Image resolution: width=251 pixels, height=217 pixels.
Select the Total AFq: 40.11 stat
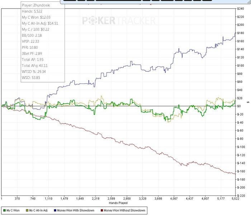[x=34, y=66]
